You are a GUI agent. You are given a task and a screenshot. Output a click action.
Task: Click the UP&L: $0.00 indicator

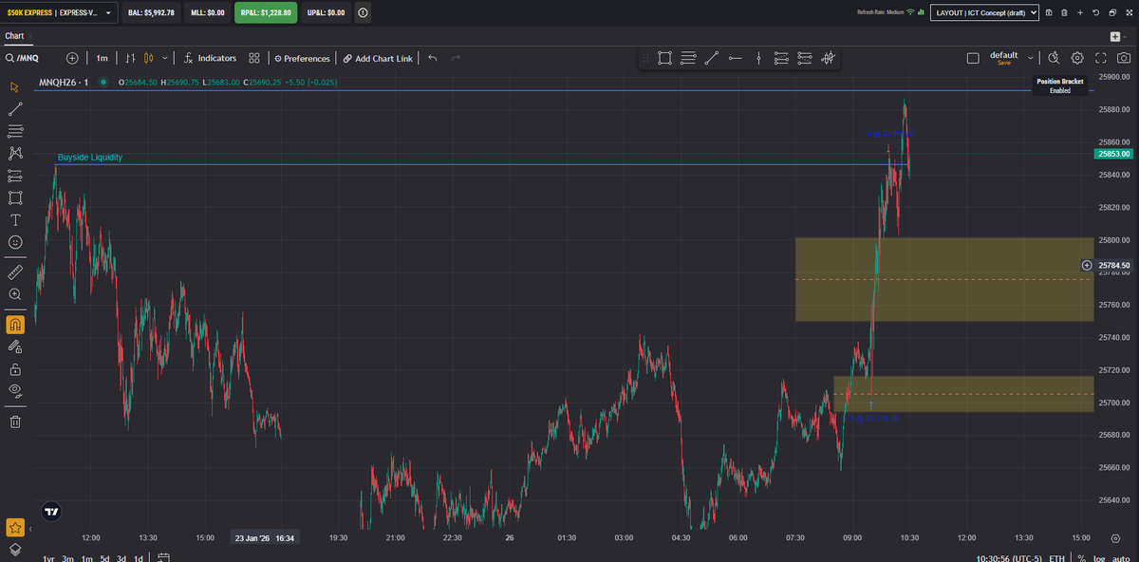(326, 12)
